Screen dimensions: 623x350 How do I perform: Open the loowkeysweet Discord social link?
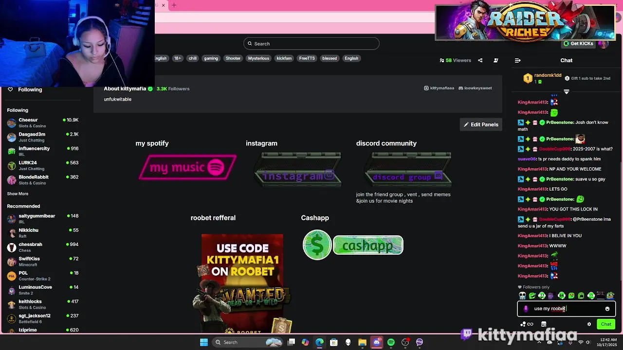pos(475,88)
